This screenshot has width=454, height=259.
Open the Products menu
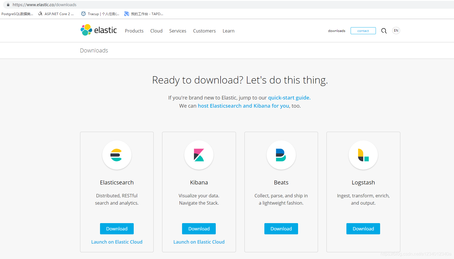coord(134,31)
